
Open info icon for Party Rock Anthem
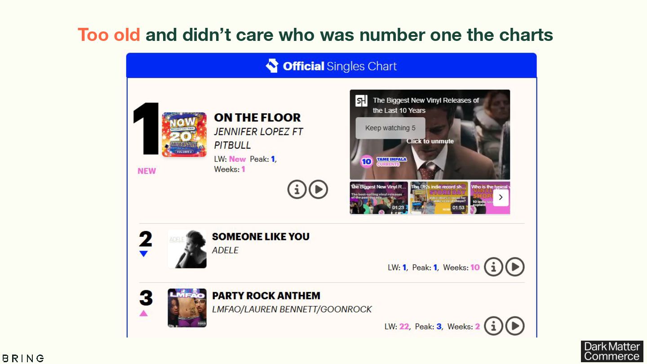point(493,326)
